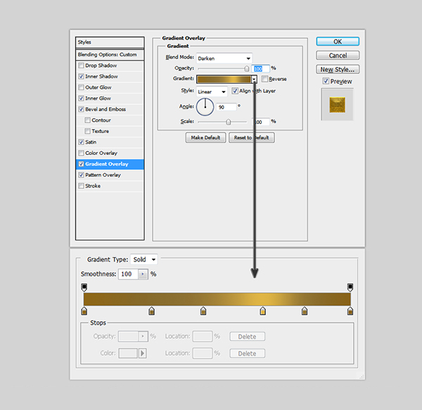Click the Angle dial control
This screenshot has width=422, height=410.
click(205, 106)
